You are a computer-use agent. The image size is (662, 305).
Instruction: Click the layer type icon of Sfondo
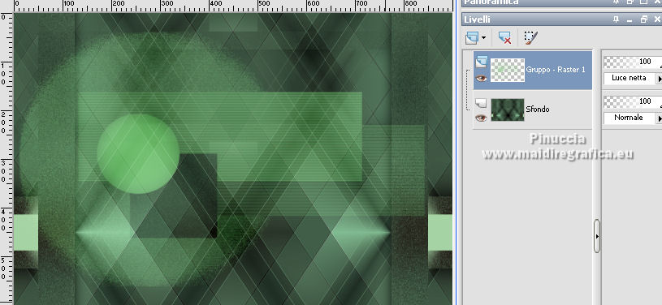point(481,103)
